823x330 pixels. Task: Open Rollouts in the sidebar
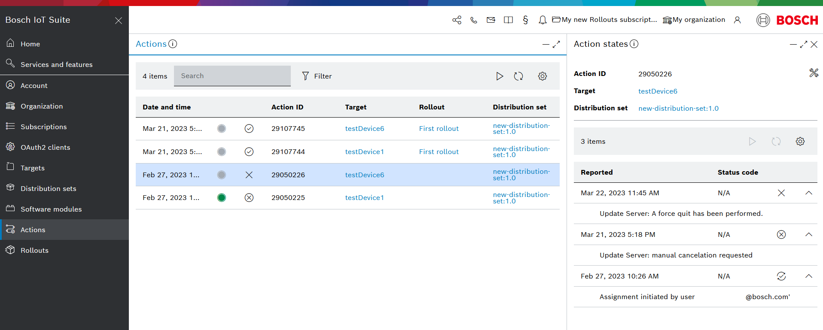34,251
